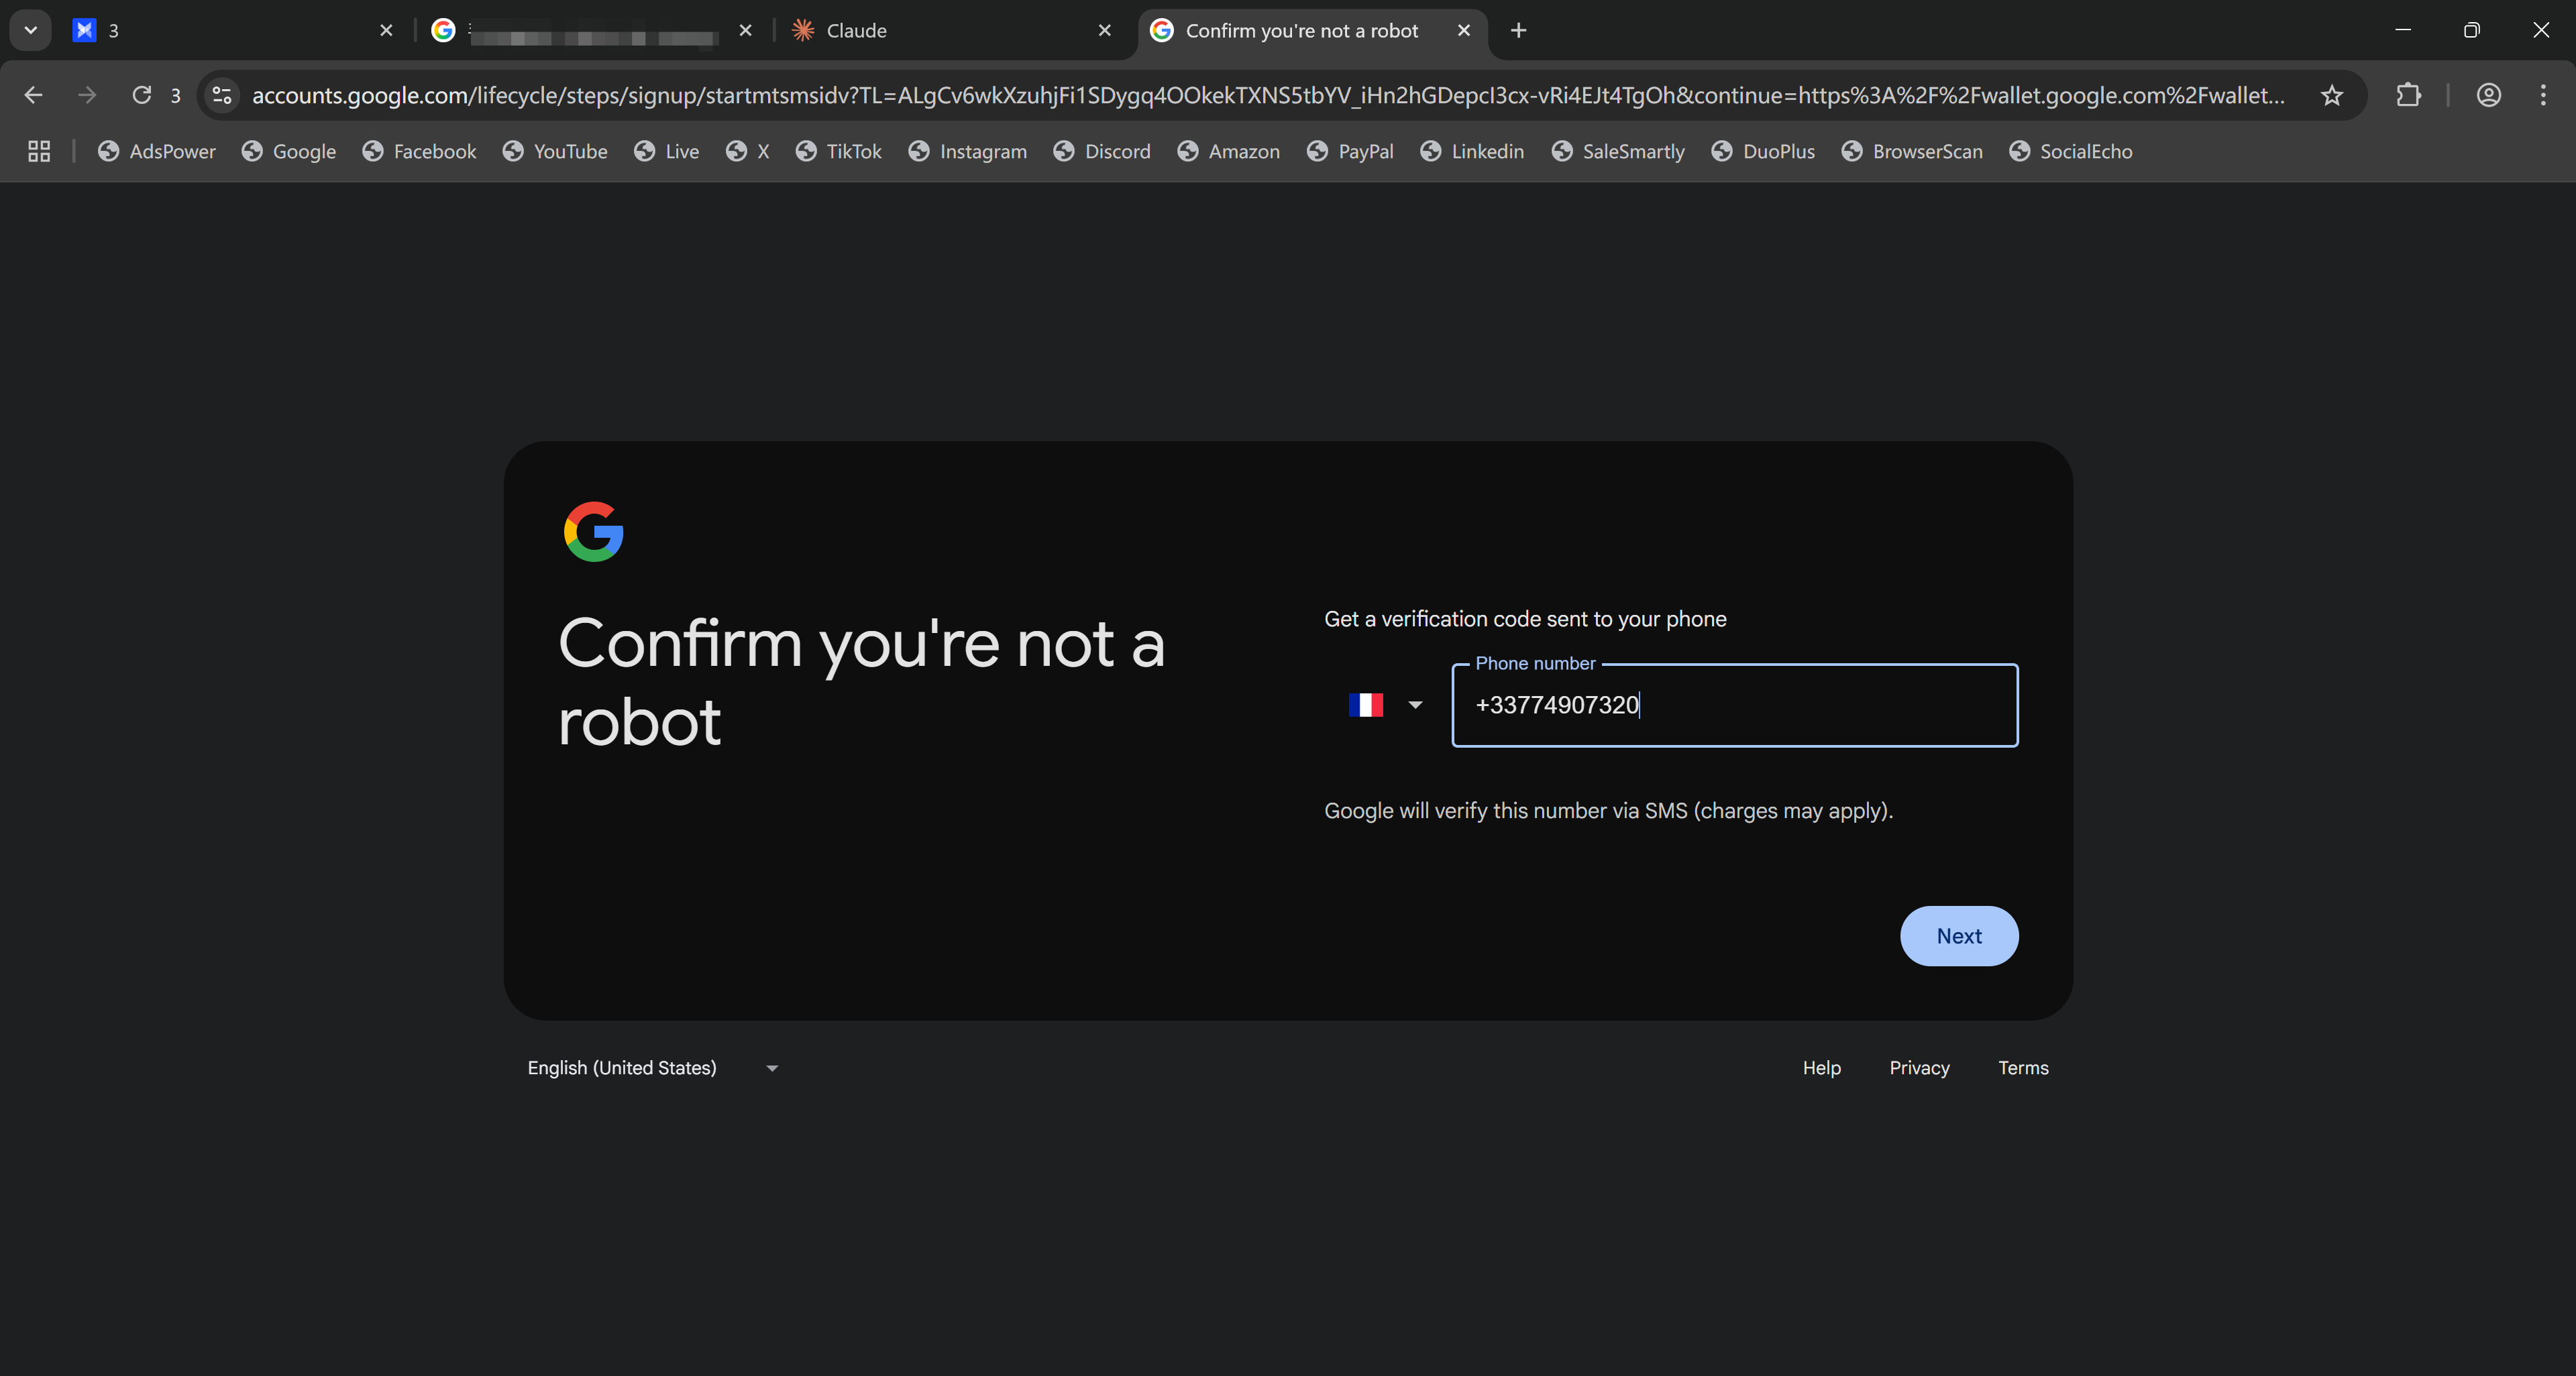2576x1376 pixels.
Task: Open the Extensions puzzle icon
Action: coord(2409,95)
